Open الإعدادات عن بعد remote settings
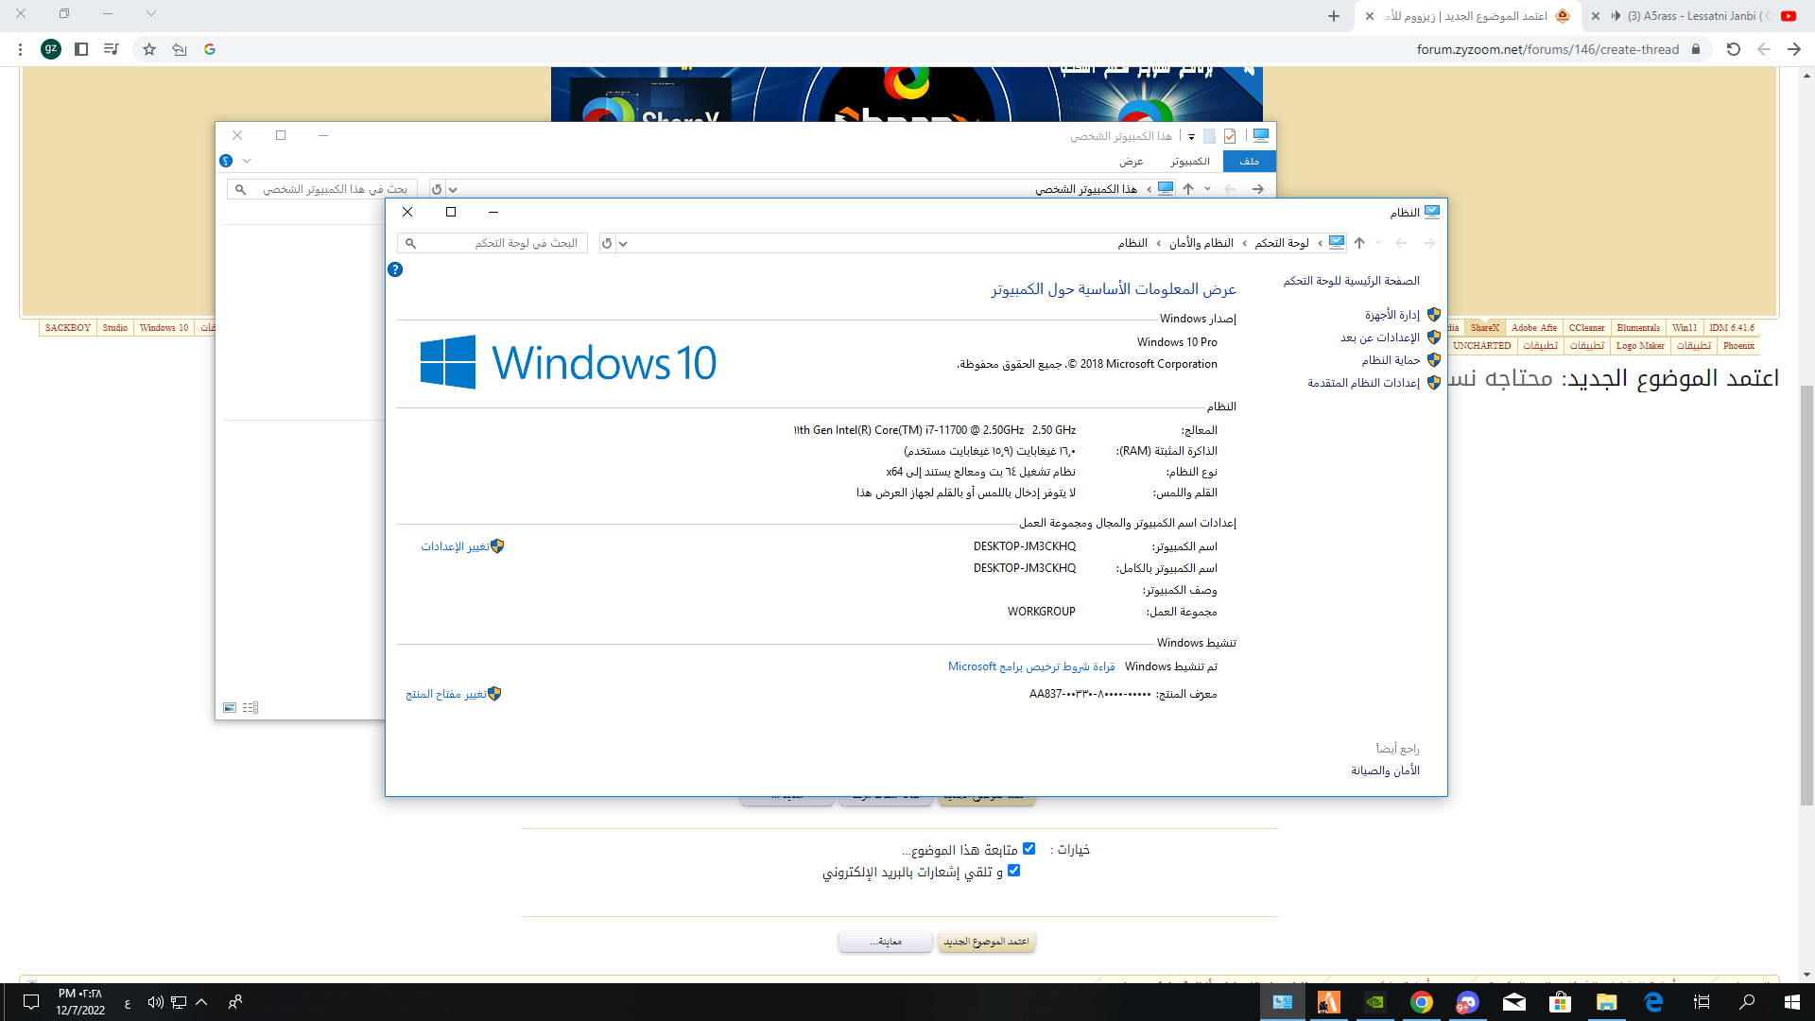Viewport: 1815px width, 1021px height. tap(1380, 337)
